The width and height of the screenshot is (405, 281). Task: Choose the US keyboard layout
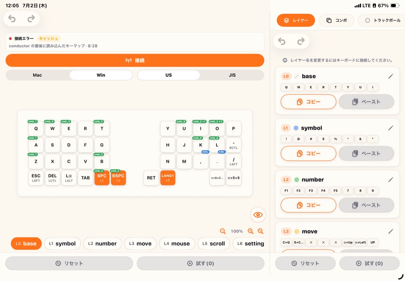tap(169, 75)
